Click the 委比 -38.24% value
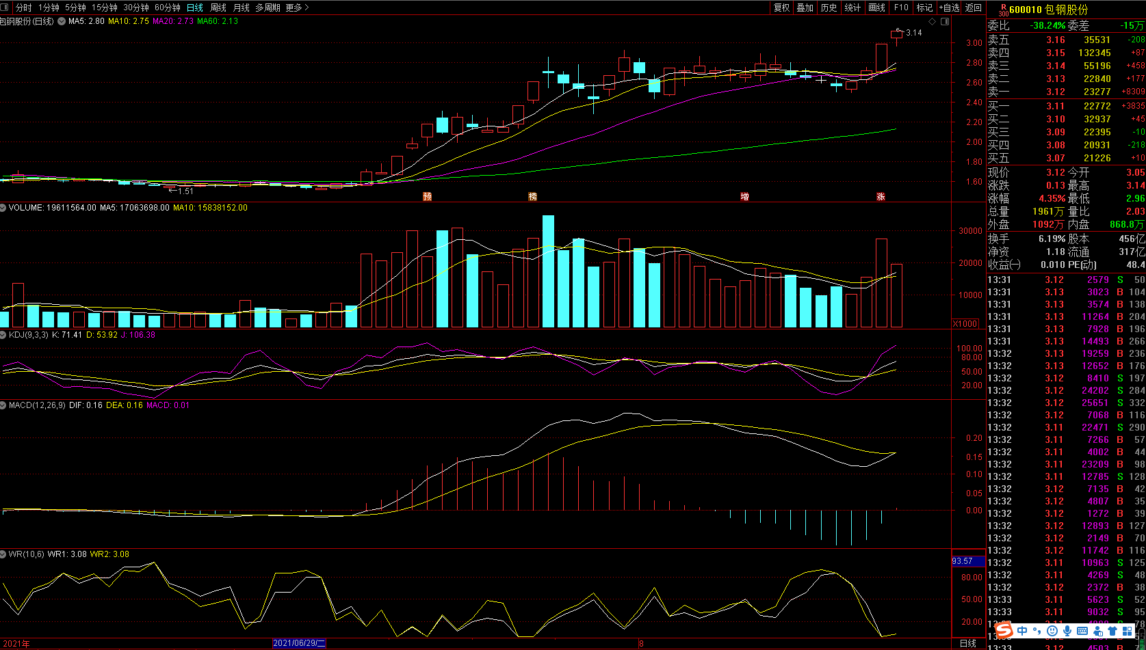The height and width of the screenshot is (650, 1146). coord(1048,25)
